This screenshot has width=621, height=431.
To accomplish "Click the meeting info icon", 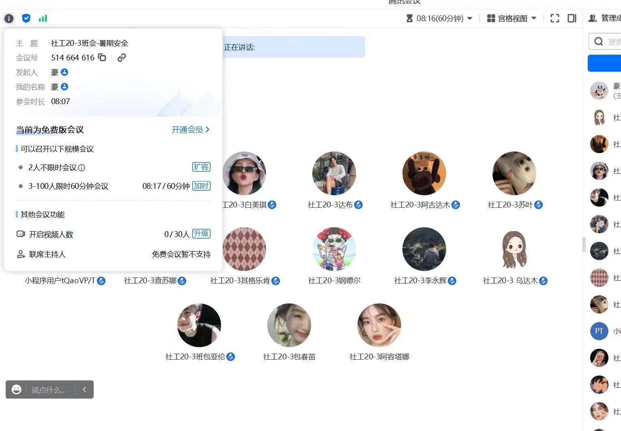I will [9, 18].
